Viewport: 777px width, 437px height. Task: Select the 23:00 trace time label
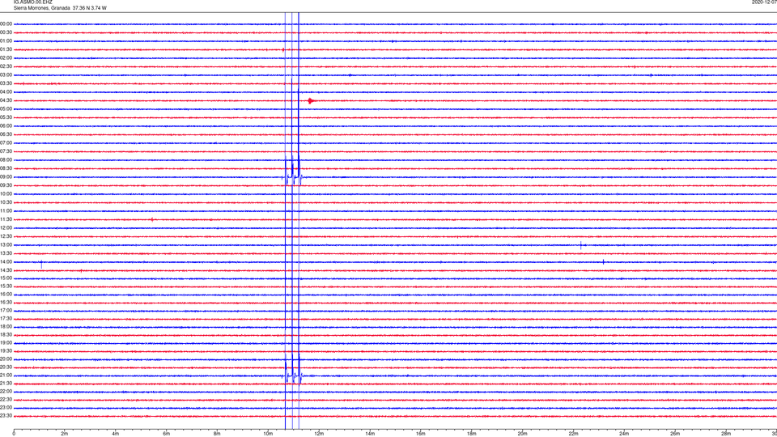click(x=6, y=408)
